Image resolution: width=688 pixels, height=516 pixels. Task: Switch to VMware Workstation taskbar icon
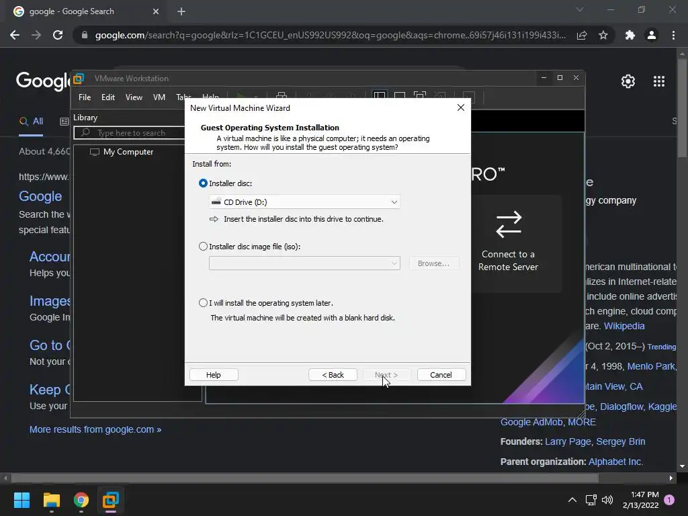click(111, 500)
